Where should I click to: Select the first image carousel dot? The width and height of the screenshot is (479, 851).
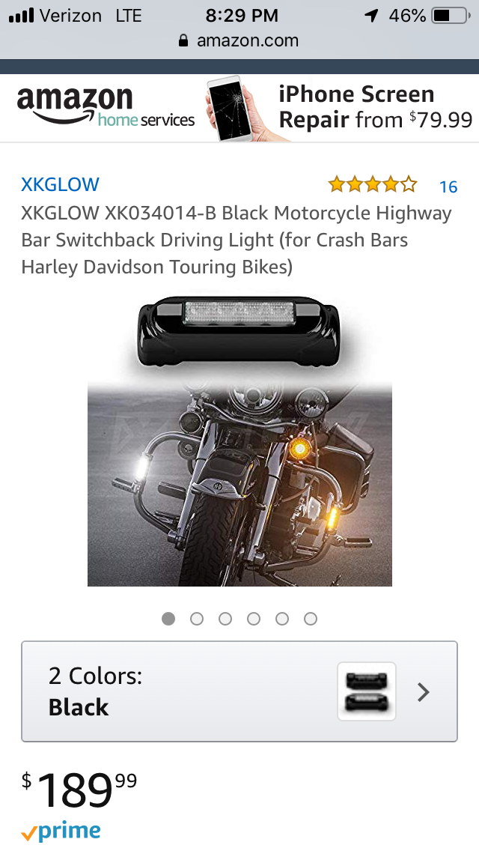[x=168, y=619]
